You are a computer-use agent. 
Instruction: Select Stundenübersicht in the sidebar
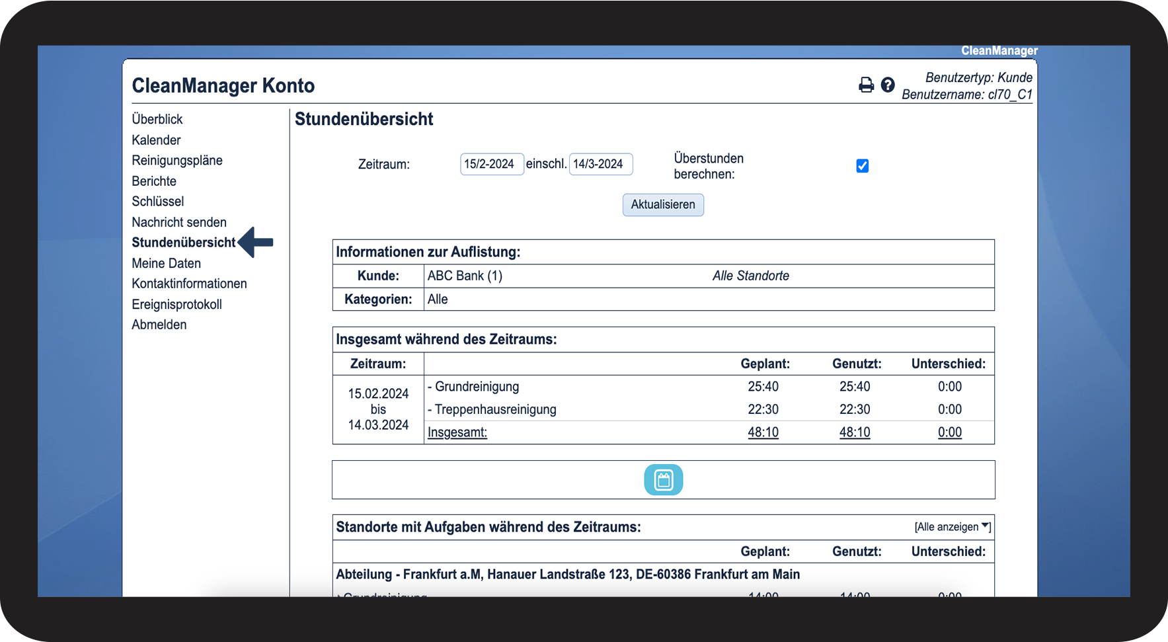tap(184, 243)
